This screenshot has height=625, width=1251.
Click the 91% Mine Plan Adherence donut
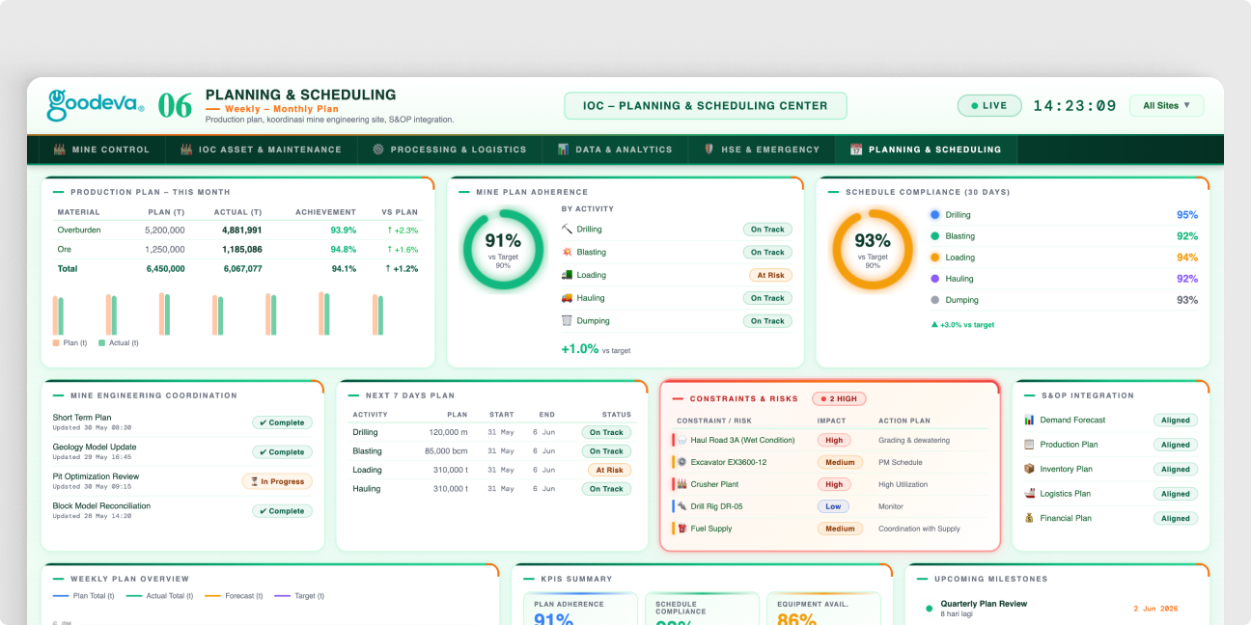503,250
